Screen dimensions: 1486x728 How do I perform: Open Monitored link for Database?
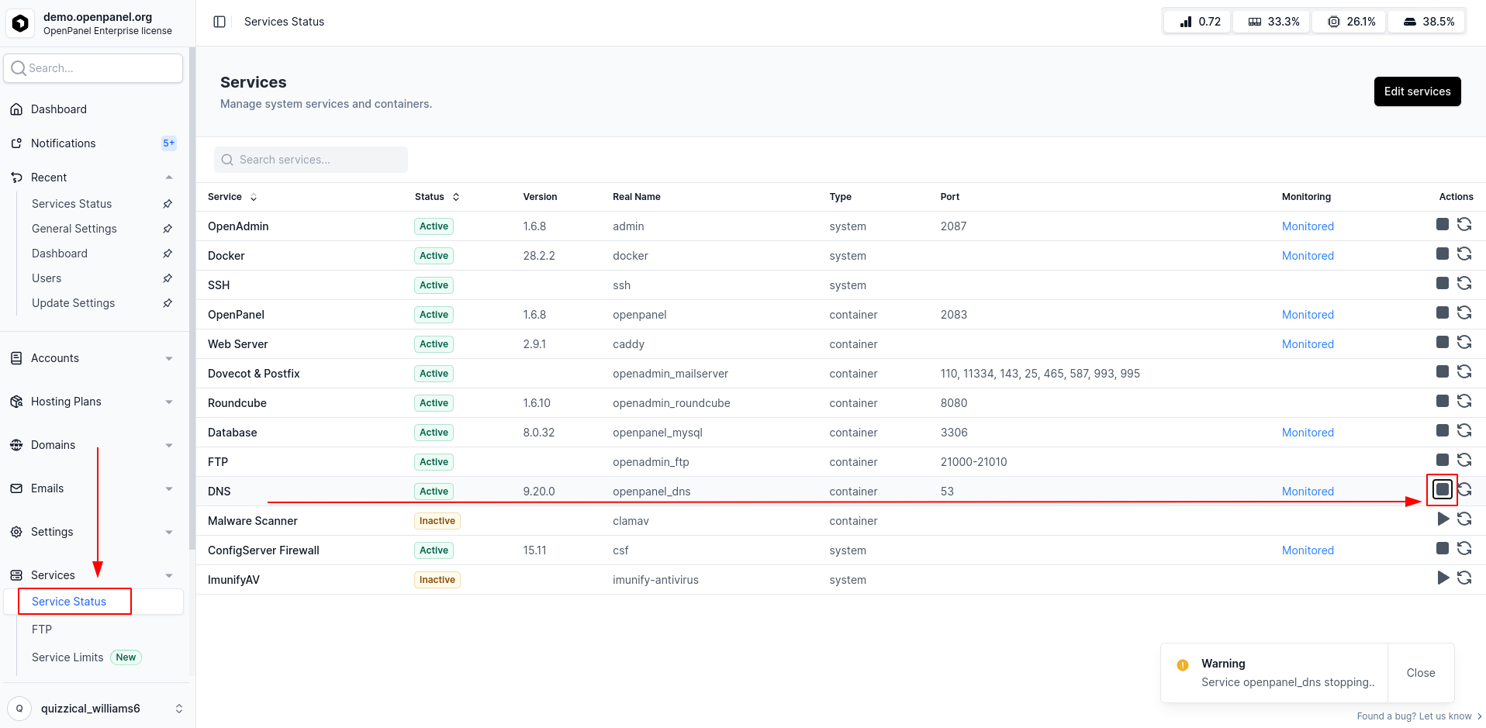click(x=1308, y=433)
